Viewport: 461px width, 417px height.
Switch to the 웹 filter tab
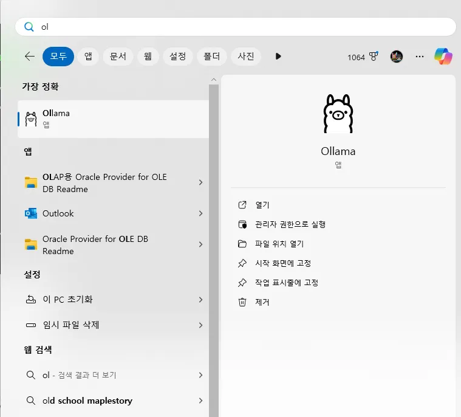[x=148, y=56]
